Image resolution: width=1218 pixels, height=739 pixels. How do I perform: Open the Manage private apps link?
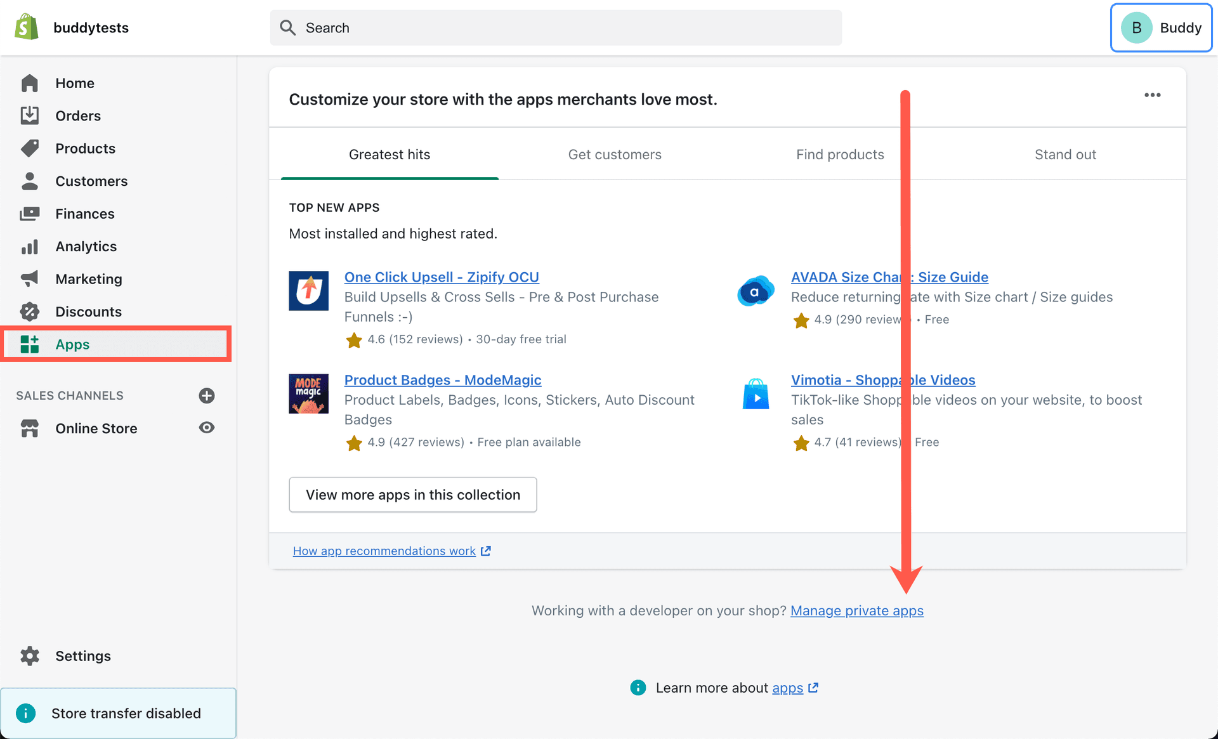[856, 611]
